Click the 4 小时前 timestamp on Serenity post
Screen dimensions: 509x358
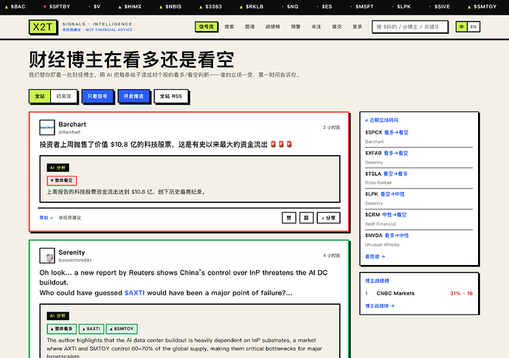pyautogui.click(x=331, y=255)
